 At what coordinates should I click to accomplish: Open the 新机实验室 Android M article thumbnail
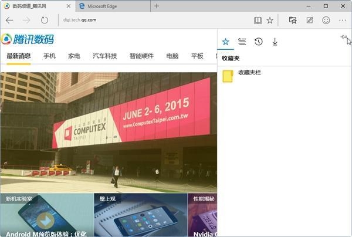click(x=47, y=215)
